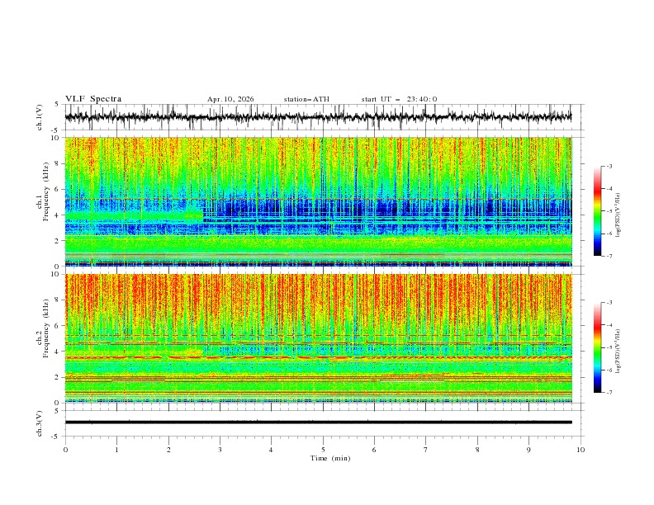654x505 pixels.
Task: Click the ch.1 spectrogram panel
Action: pos(318,201)
